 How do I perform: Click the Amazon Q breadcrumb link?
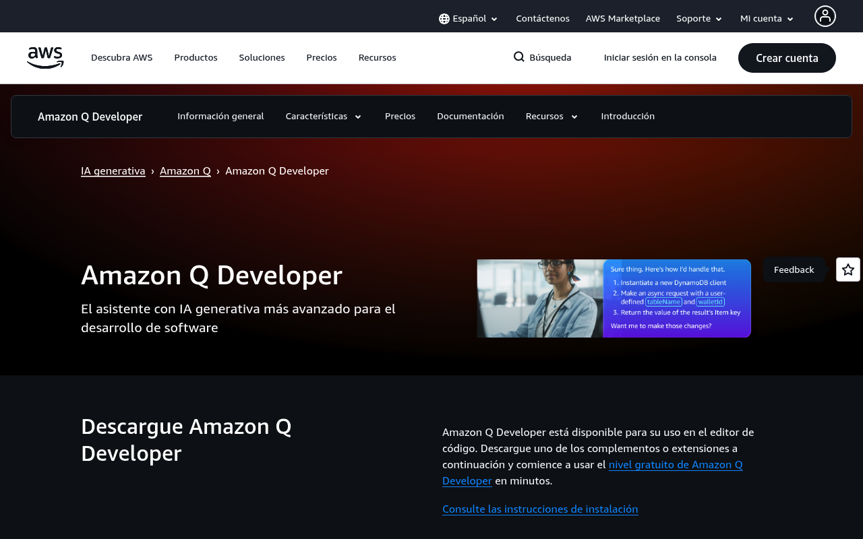click(x=185, y=170)
